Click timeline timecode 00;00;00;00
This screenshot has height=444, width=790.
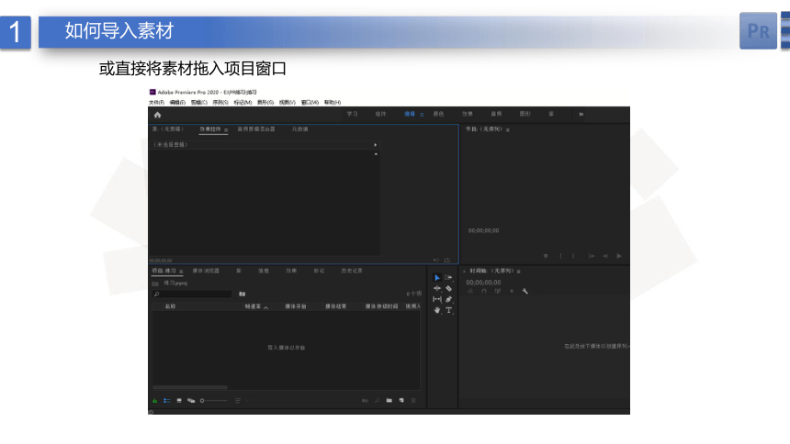(x=483, y=283)
